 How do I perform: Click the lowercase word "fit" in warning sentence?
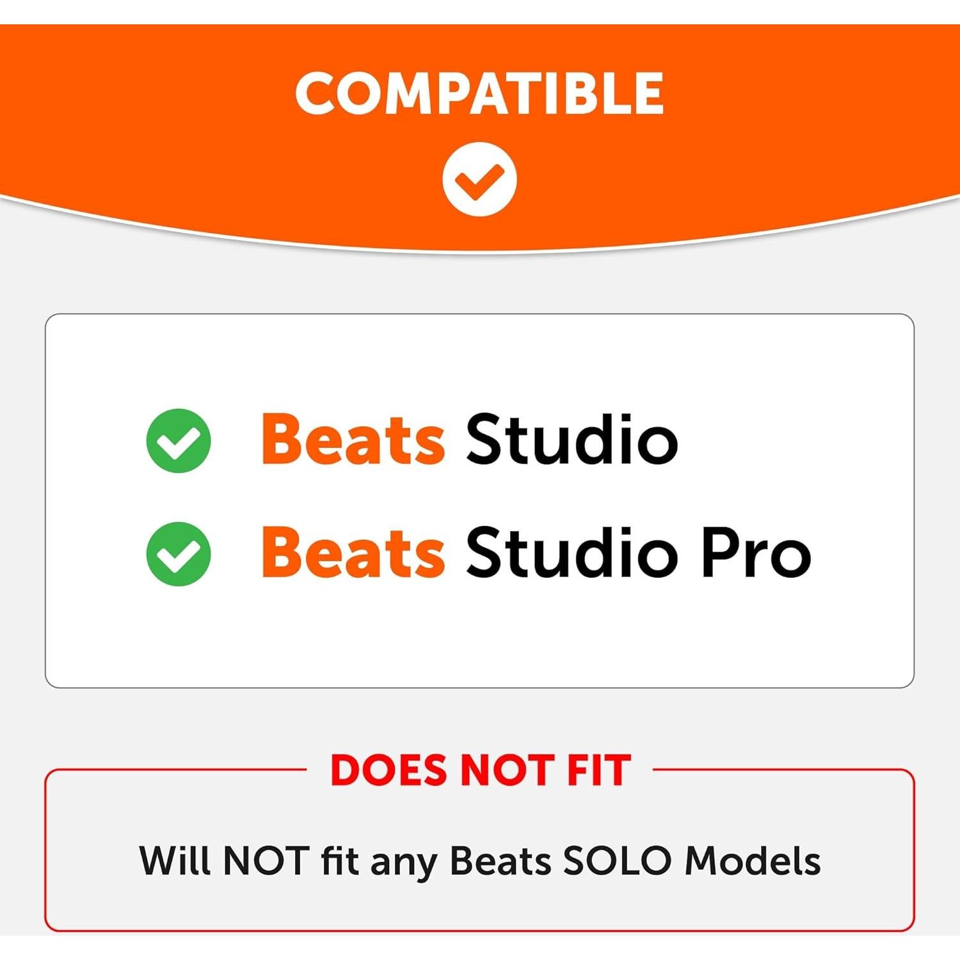tap(339, 860)
